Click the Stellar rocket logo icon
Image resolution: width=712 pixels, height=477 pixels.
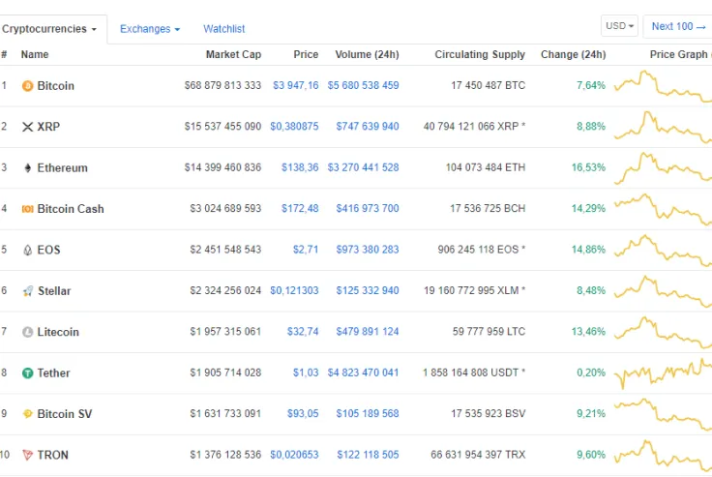pos(27,291)
